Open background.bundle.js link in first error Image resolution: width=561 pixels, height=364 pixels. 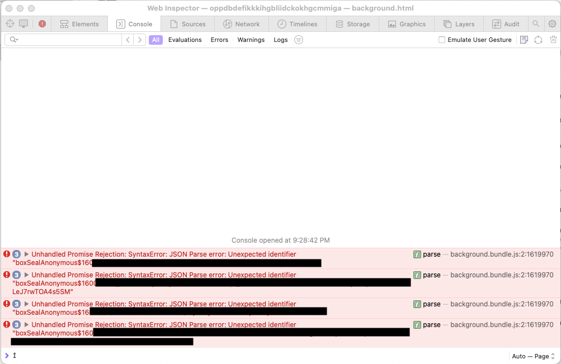501,254
